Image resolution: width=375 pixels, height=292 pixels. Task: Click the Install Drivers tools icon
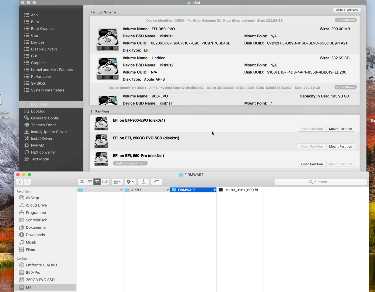(27, 138)
